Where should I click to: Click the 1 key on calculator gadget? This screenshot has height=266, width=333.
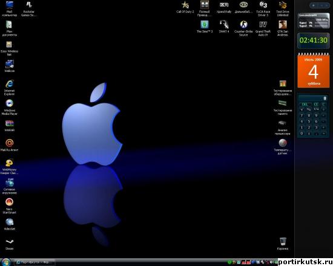click(302, 128)
